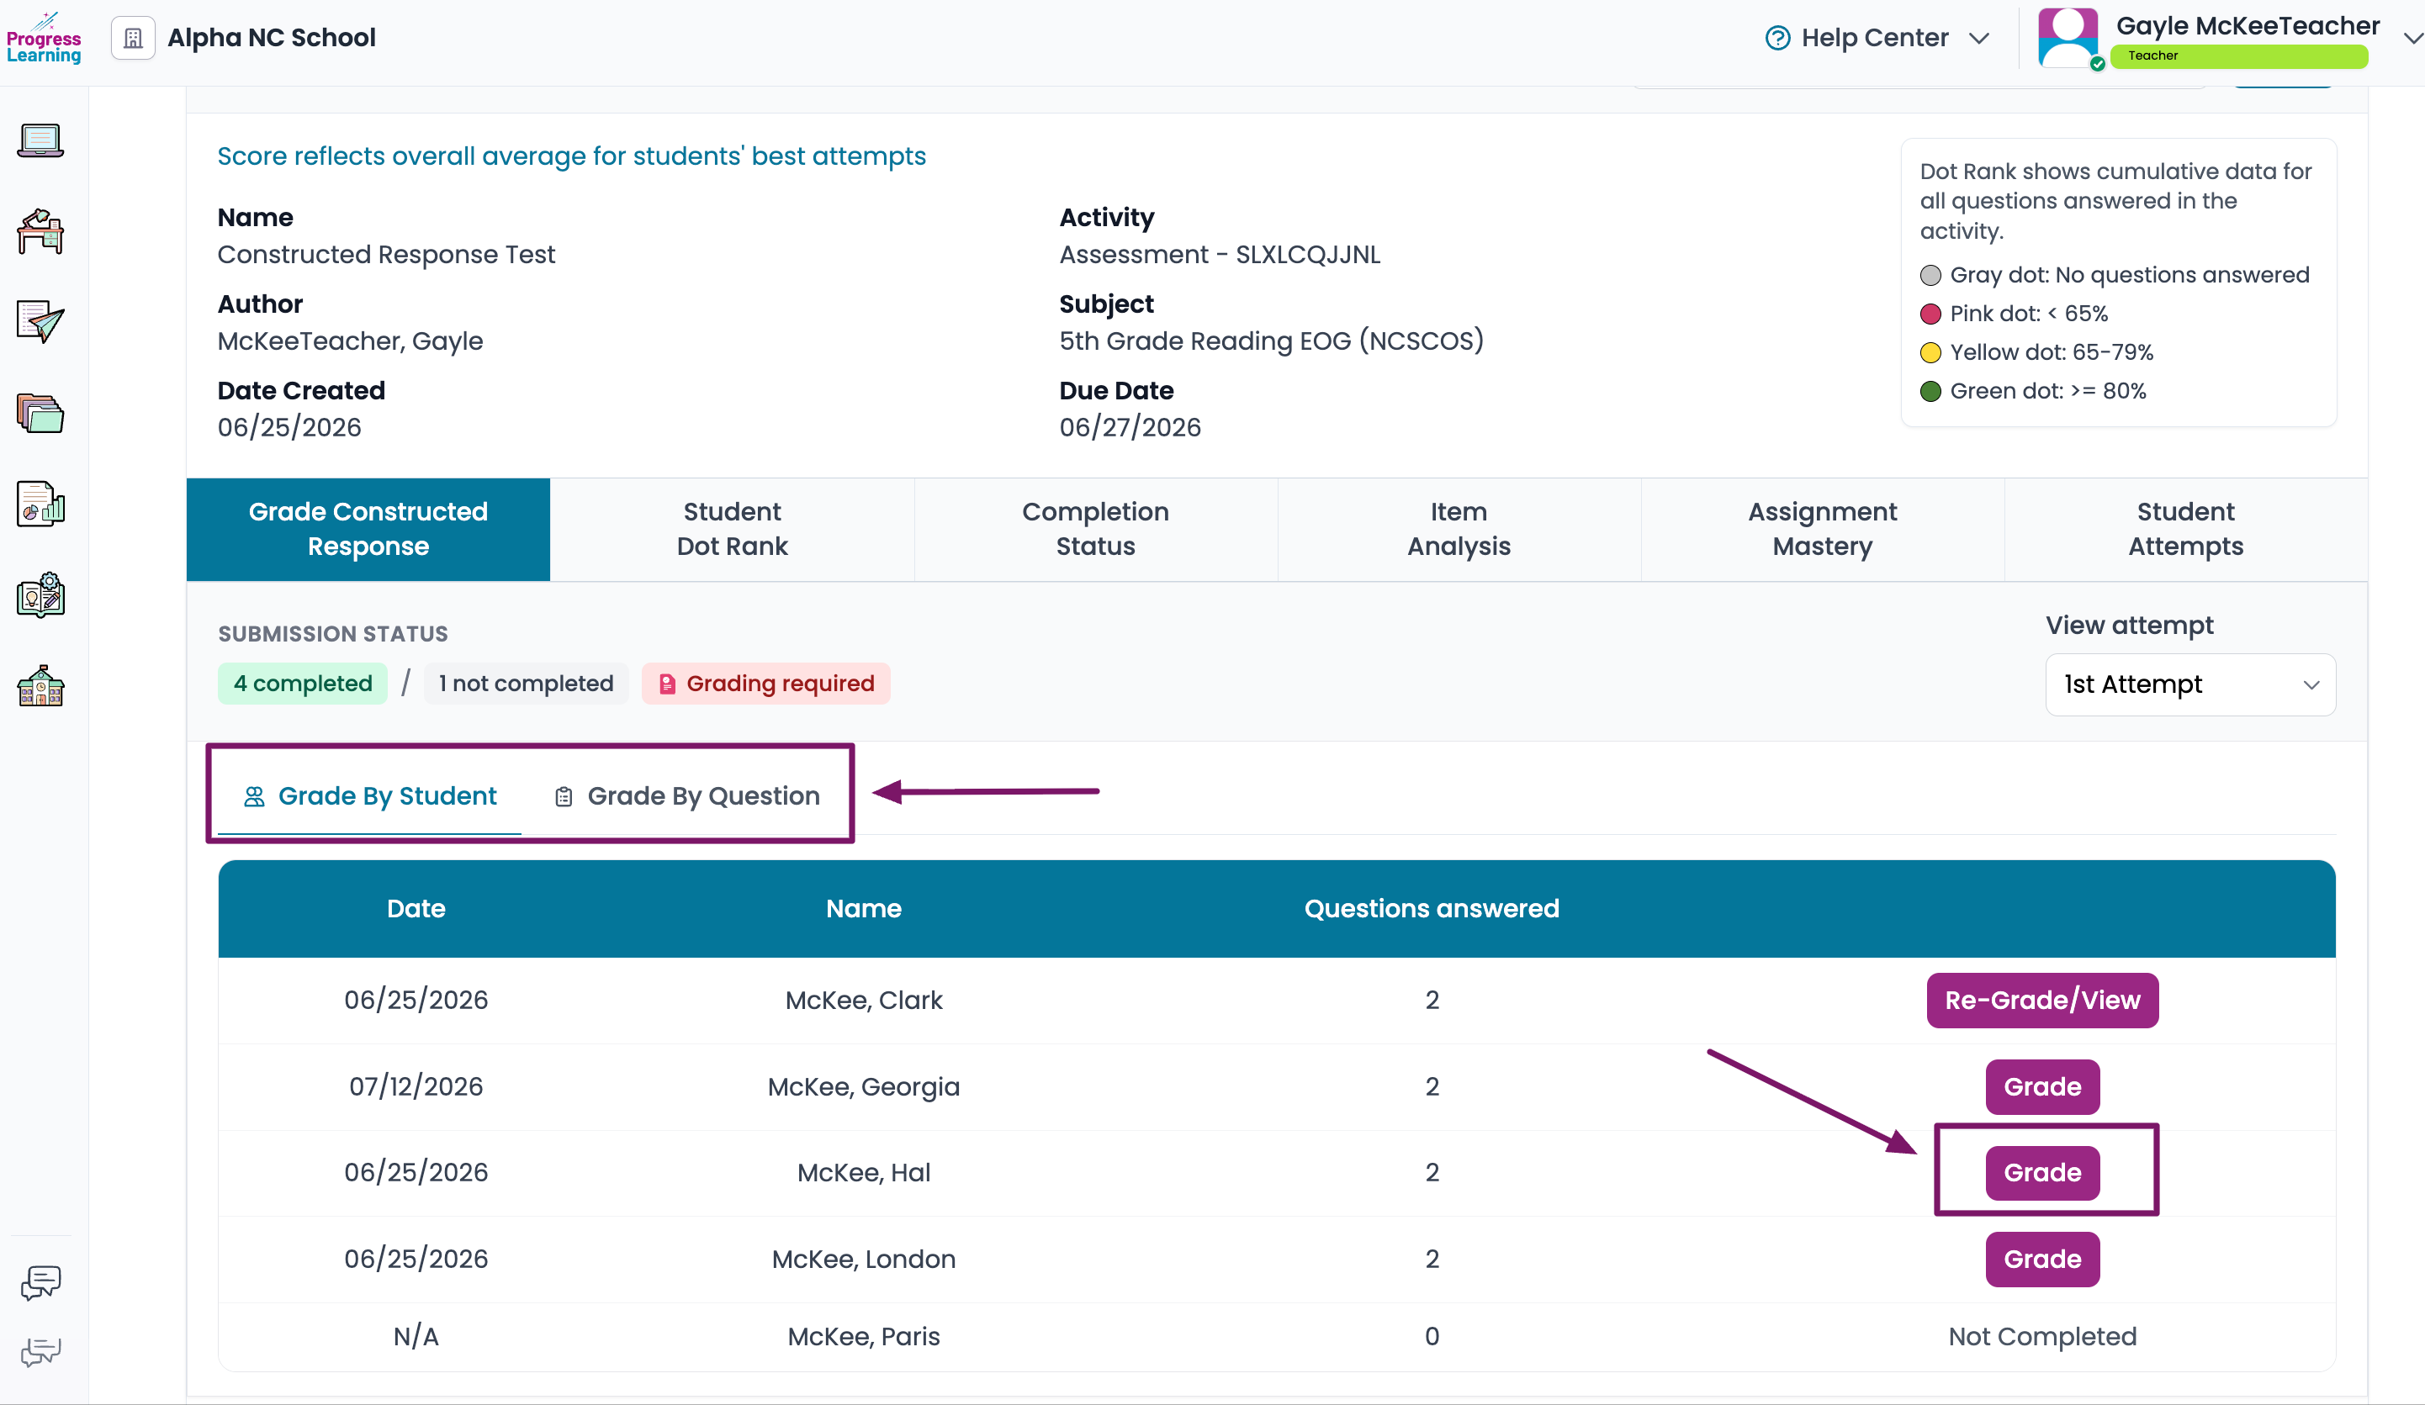Click the school building icon beside Alpha NC School
Viewport: 2425px width, 1405px height.
click(x=133, y=39)
